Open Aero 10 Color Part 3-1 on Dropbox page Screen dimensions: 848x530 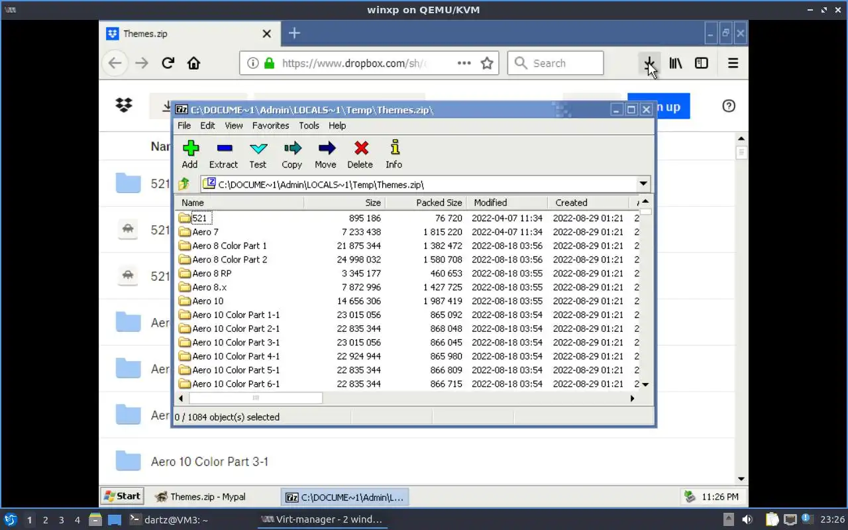(209, 462)
